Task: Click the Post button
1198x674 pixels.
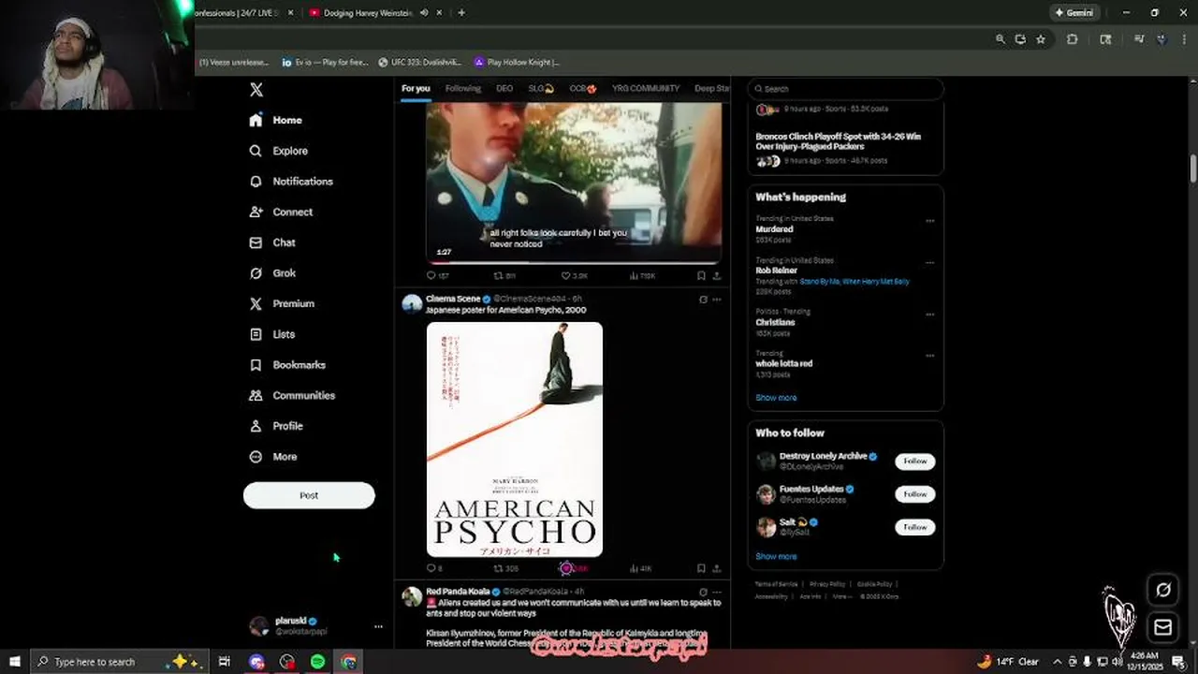Action: pos(309,495)
